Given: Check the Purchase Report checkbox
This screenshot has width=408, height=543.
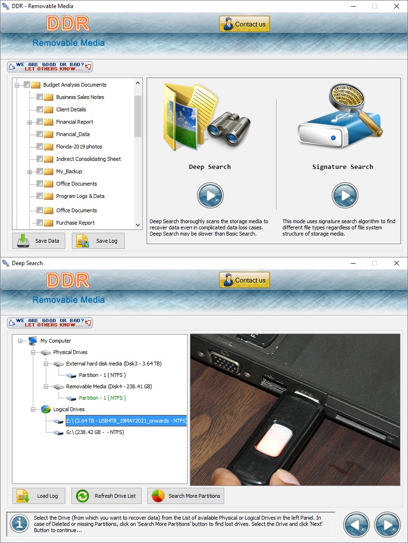Looking at the screenshot, I should (x=40, y=222).
